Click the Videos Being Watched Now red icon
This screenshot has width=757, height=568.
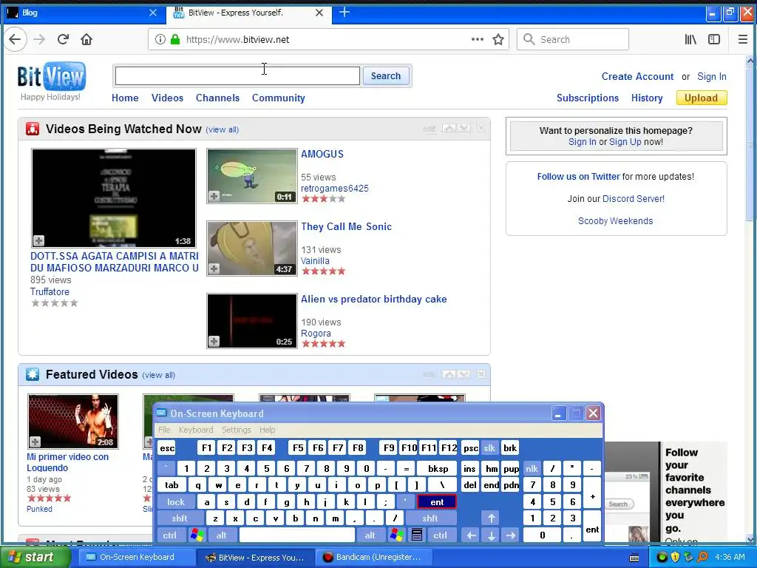pos(33,129)
